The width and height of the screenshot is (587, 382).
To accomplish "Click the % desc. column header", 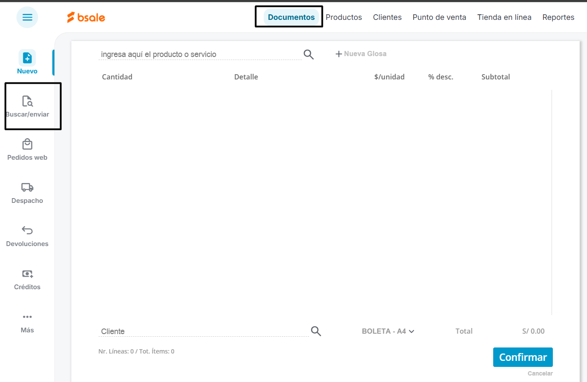I will point(441,77).
